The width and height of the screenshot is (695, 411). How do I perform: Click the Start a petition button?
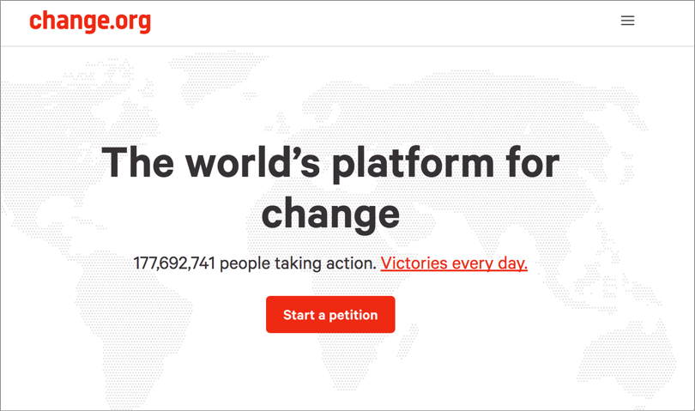[x=330, y=314]
